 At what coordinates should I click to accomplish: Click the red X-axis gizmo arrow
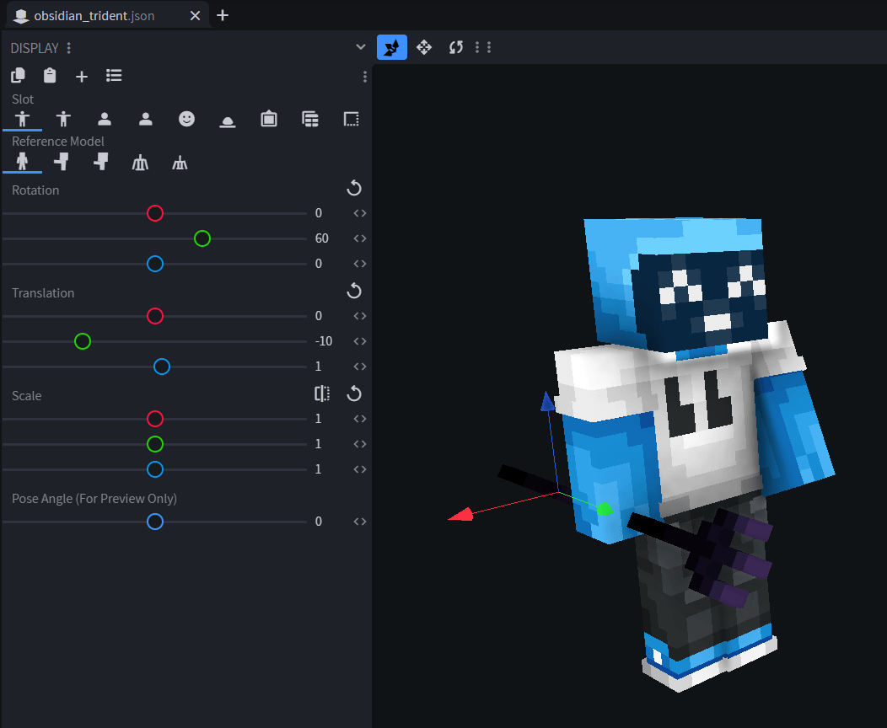point(461,514)
